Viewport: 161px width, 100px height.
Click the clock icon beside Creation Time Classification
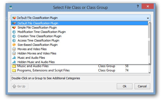14,36
